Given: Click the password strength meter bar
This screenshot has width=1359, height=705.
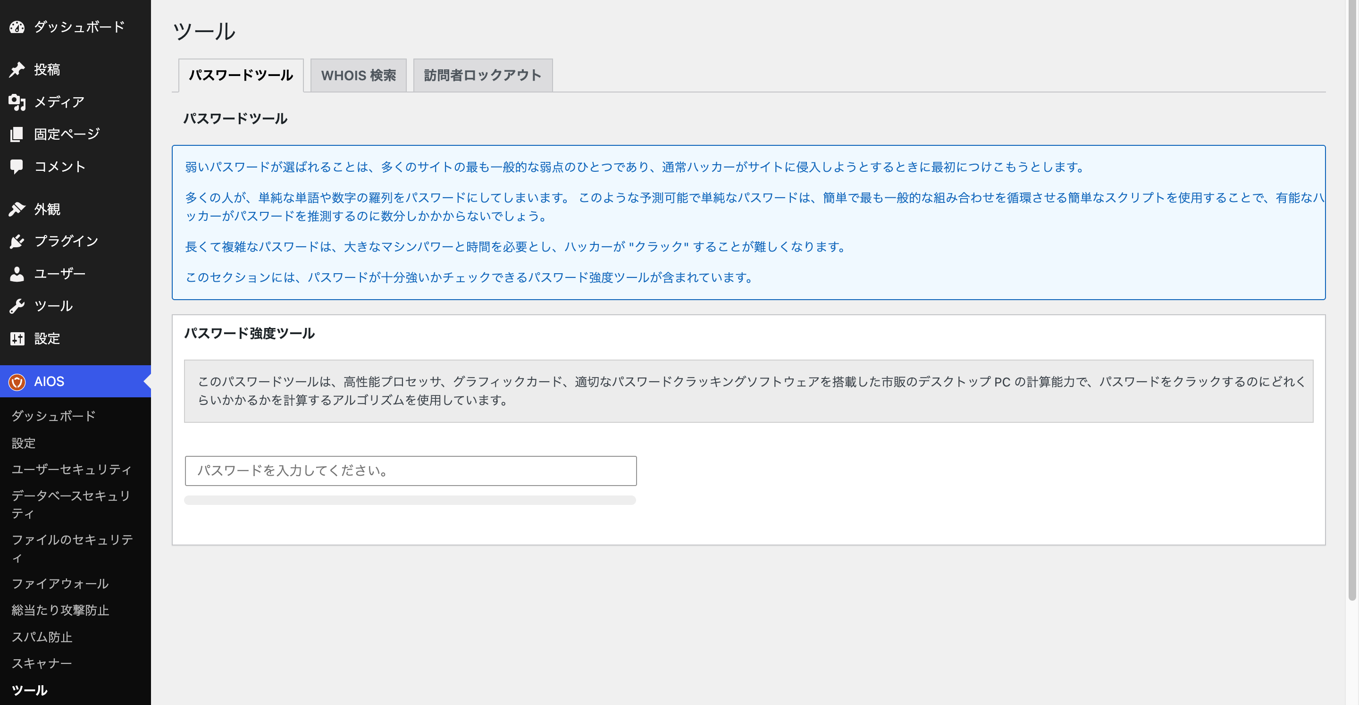Looking at the screenshot, I should (x=410, y=500).
